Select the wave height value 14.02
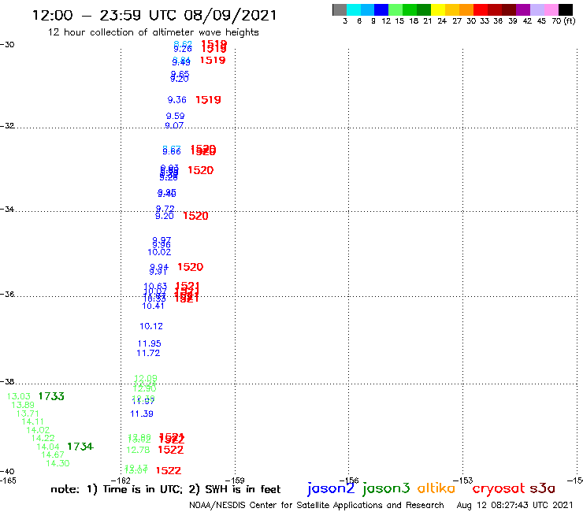Screen dimensions: 583x512 pyautogui.click(x=38, y=430)
